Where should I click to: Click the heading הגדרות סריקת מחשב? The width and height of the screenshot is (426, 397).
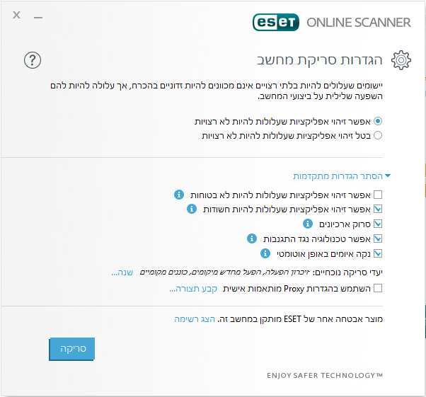tap(320, 60)
